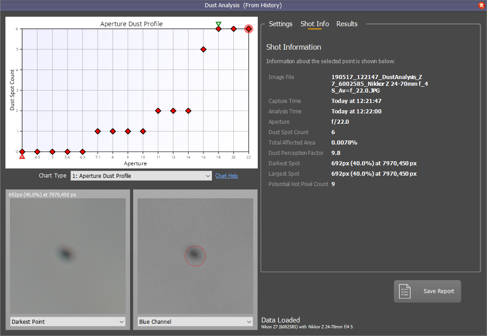487x336 pixels.
Task: Click the Dust Perception Factor value '9.8'
Action: click(336, 153)
